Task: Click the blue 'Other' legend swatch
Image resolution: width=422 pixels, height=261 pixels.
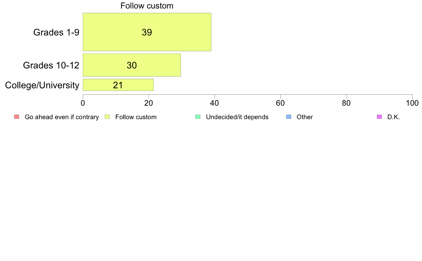Action: coord(288,117)
